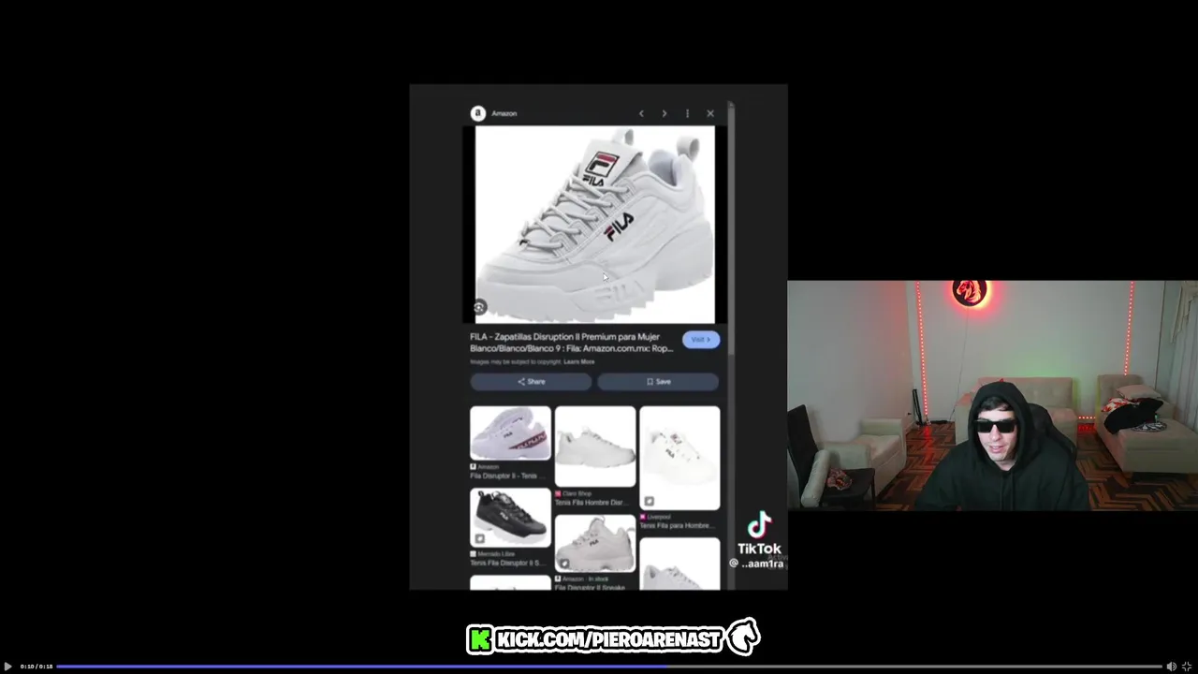1198x674 pixels.
Task: Click the Share button
Action: [531, 381]
